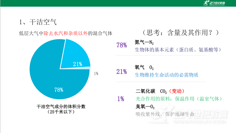Click red text 除去水汽和杂质以外
The width and height of the screenshot is (236, 133).
[66, 33]
